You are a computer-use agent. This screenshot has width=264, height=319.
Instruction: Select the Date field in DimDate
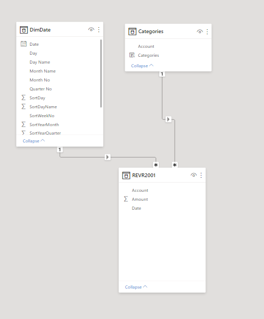34,44
